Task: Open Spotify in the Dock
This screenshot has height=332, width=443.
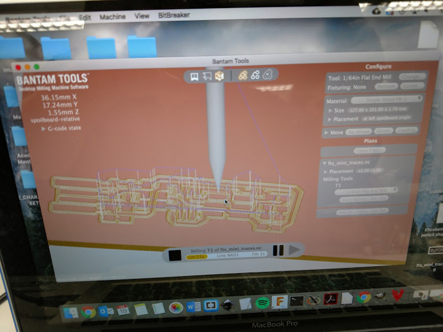Action: coord(263,303)
